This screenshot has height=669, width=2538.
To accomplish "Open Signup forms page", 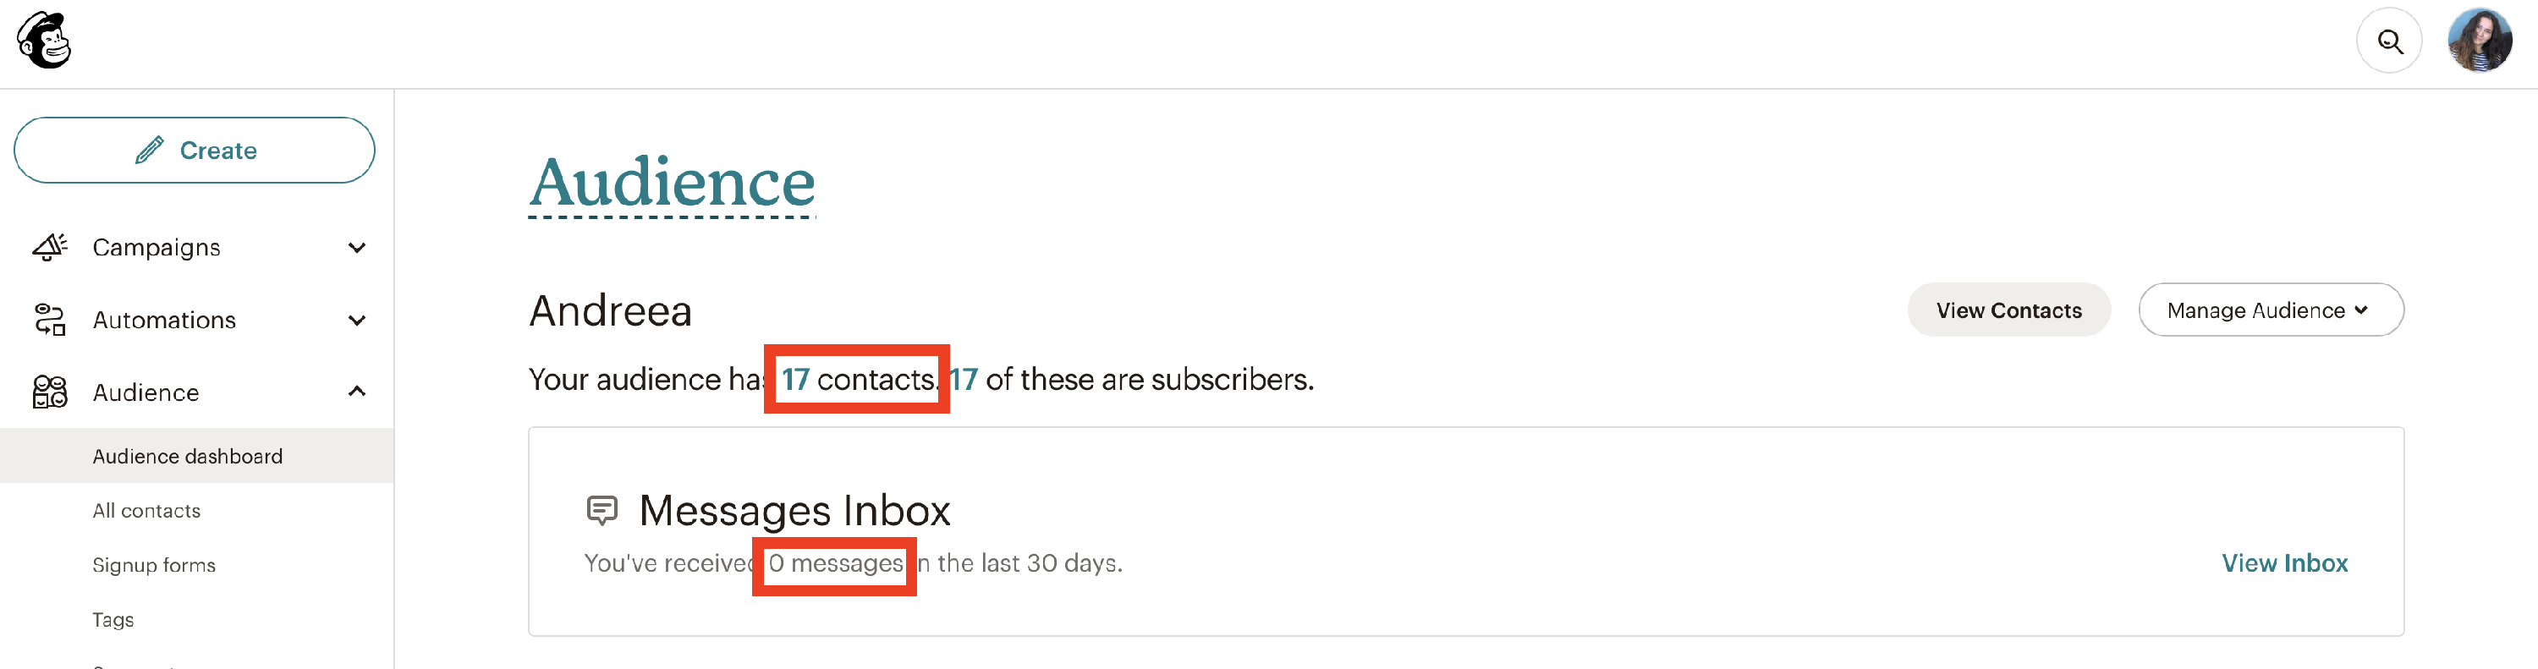I will 154,565.
